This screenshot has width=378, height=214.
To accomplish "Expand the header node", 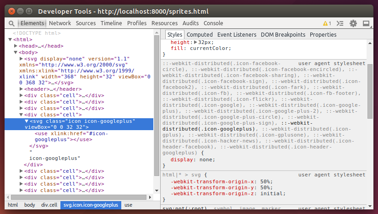I will click(21, 89).
